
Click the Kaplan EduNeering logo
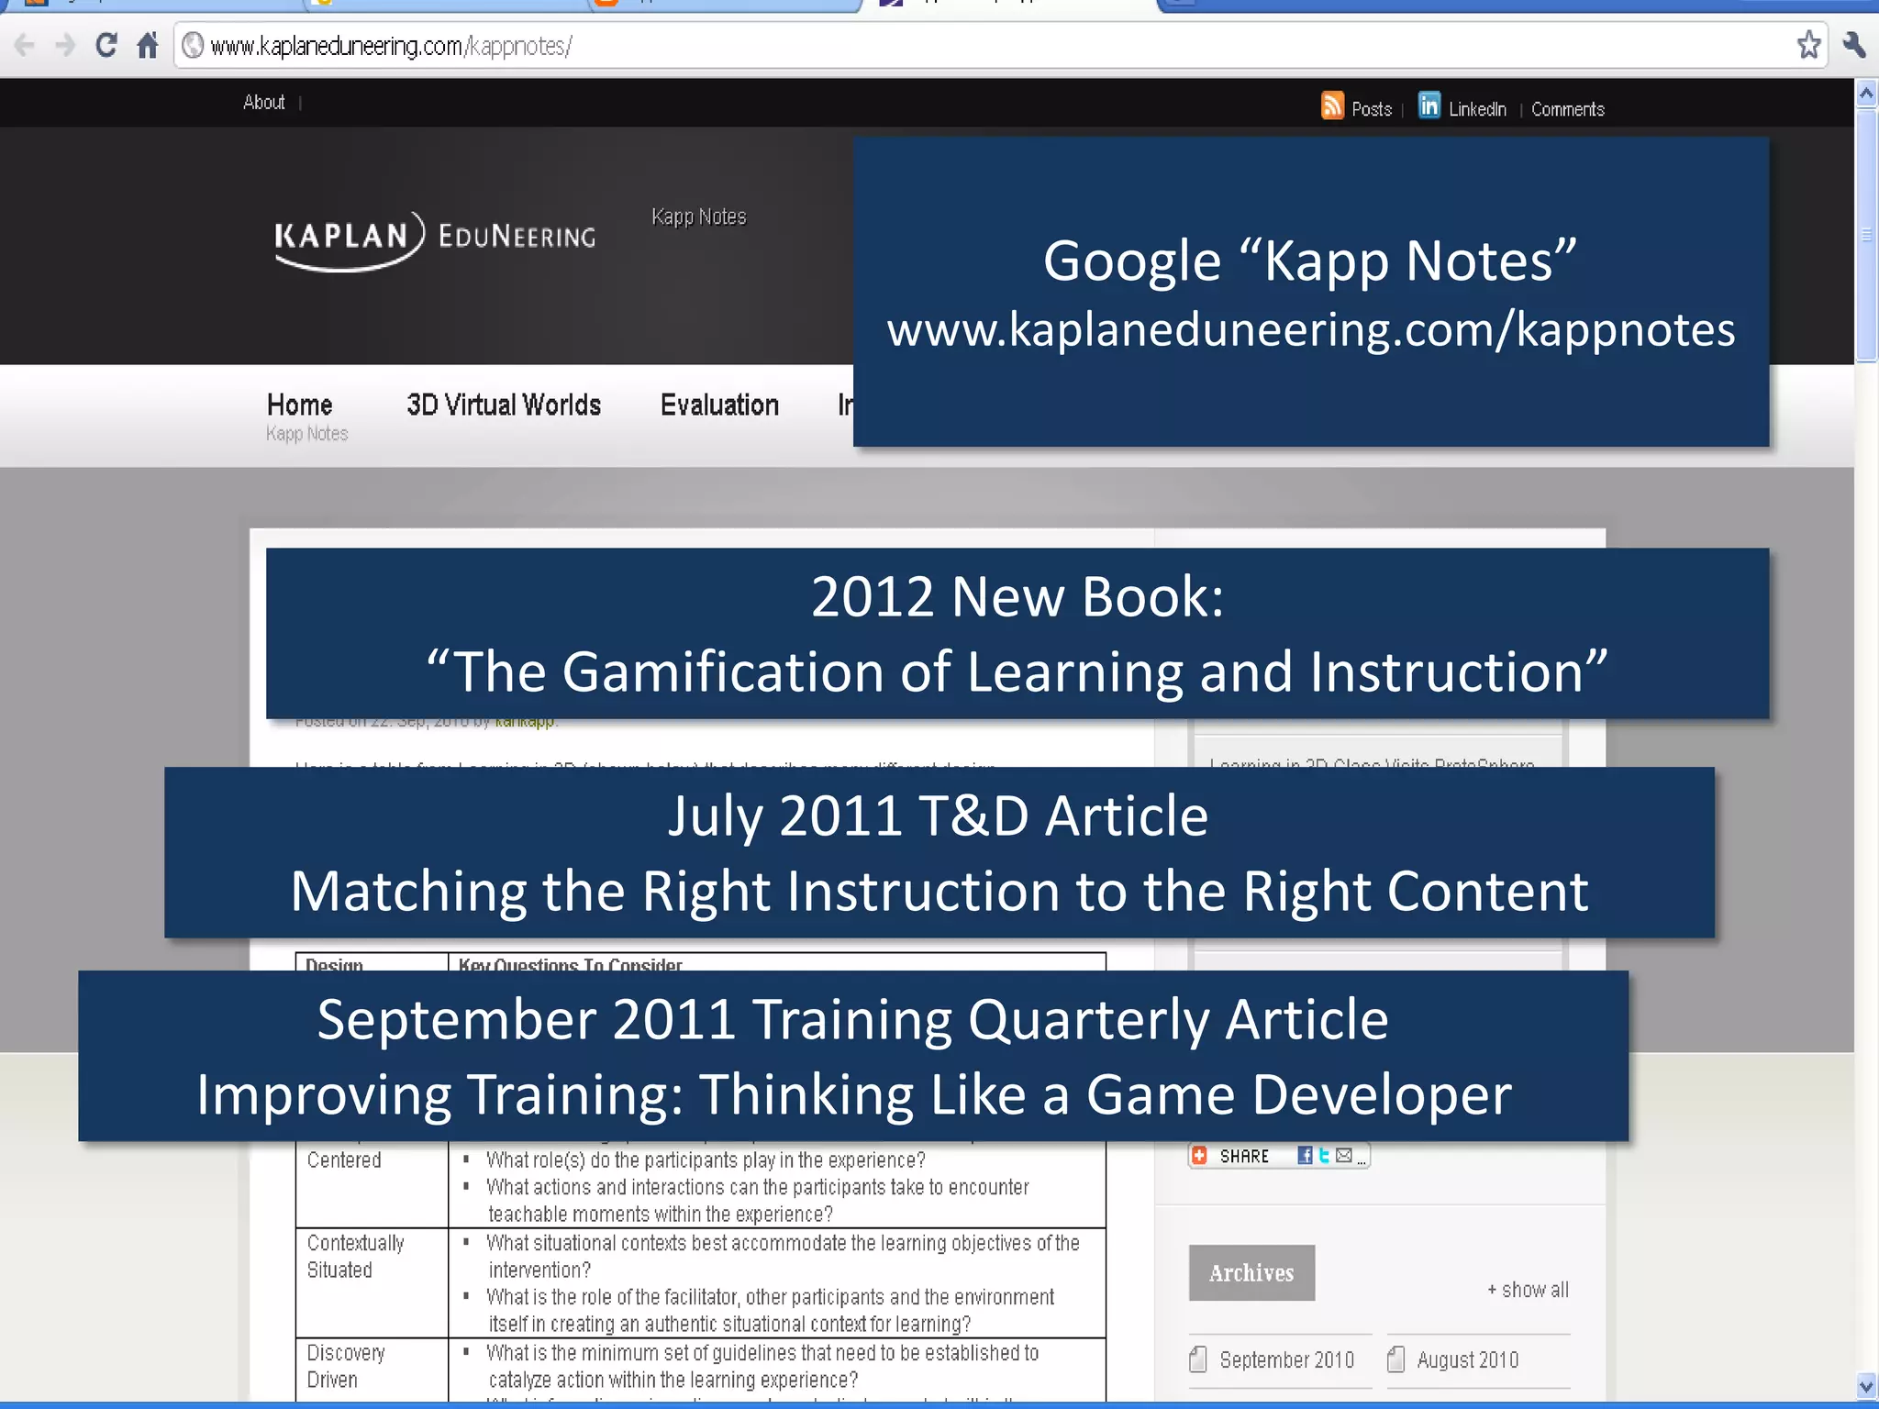pos(435,240)
